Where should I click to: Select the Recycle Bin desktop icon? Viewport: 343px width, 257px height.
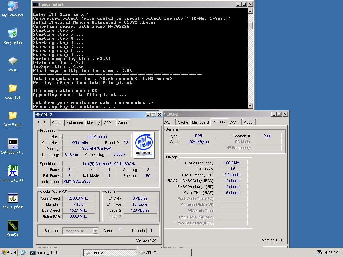(x=13, y=36)
